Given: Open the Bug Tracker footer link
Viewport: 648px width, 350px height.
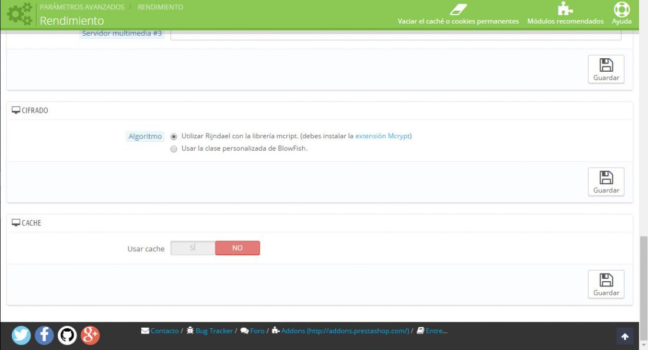Looking at the screenshot, I should (x=214, y=331).
